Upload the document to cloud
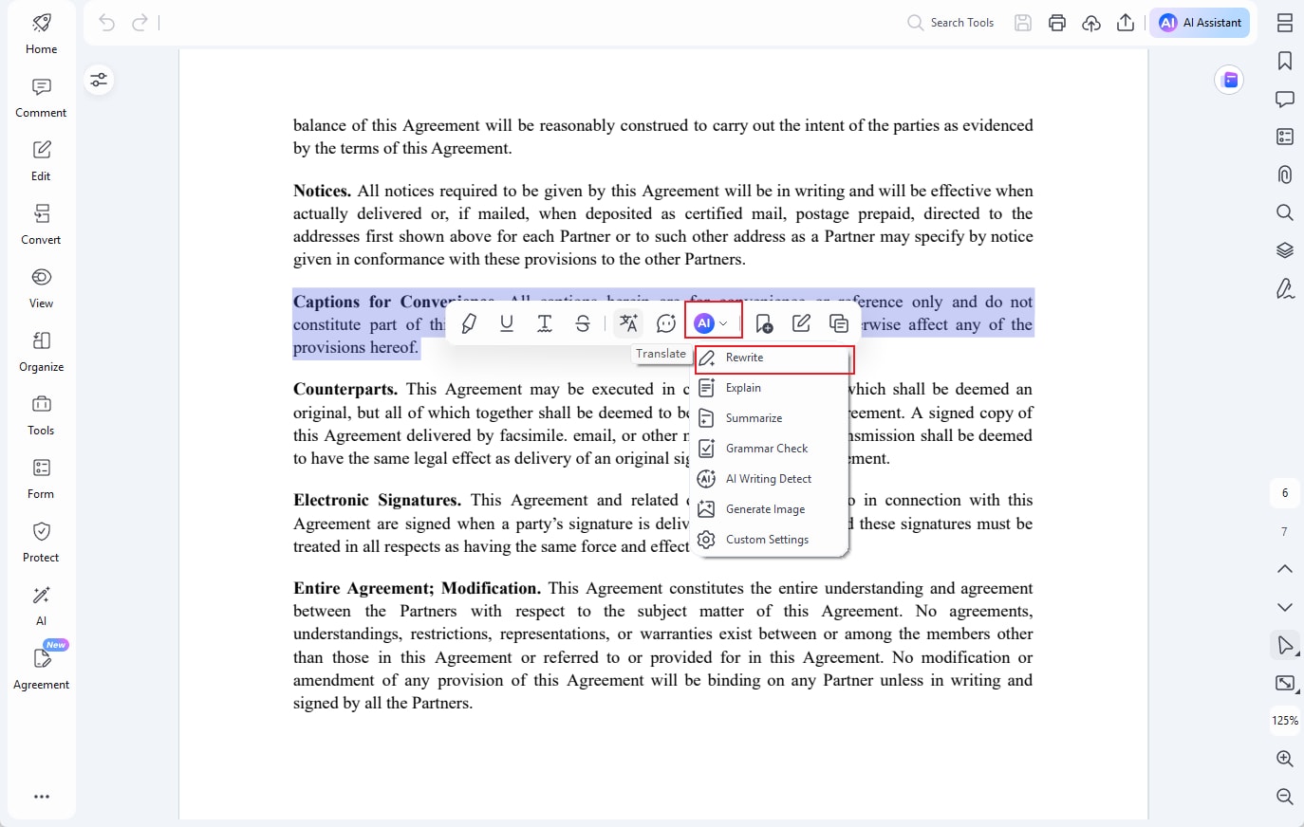 point(1091,23)
